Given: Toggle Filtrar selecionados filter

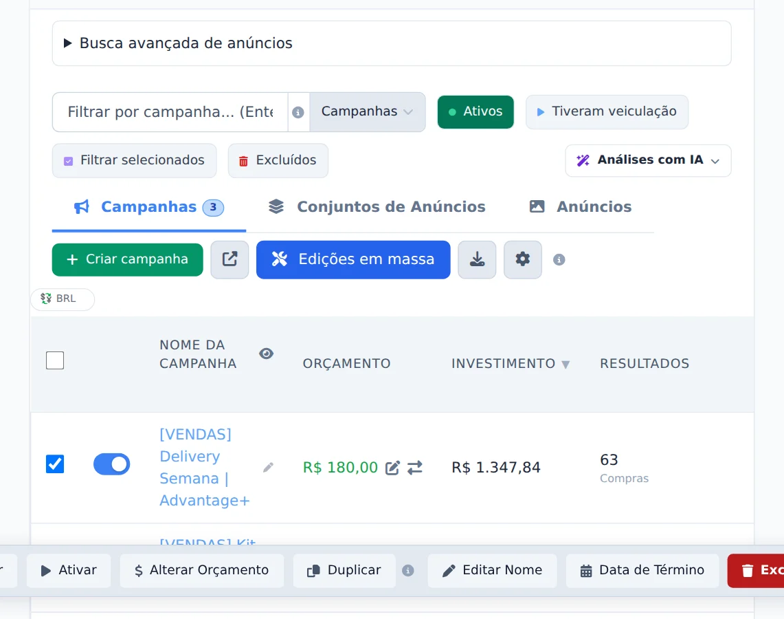Looking at the screenshot, I should coord(135,160).
